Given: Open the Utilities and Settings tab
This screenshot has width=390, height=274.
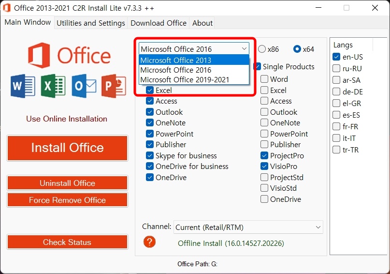Looking at the screenshot, I should [x=91, y=23].
